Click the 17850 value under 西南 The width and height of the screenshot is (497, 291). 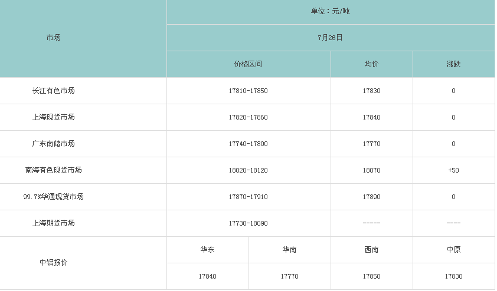click(x=371, y=276)
